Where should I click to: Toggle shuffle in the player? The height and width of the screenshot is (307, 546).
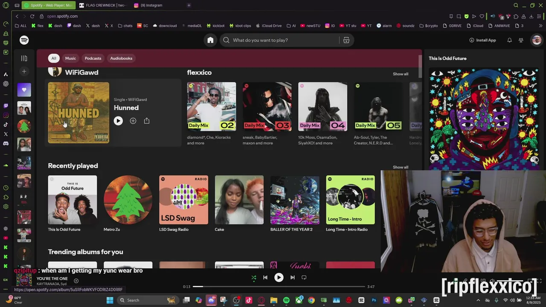[x=254, y=278]
